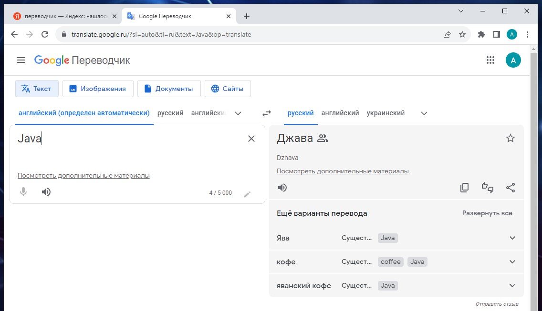This screenshot has height=311, width=542.
Task: Click Отправить отзыв
Action: click(x=497, y=304)
